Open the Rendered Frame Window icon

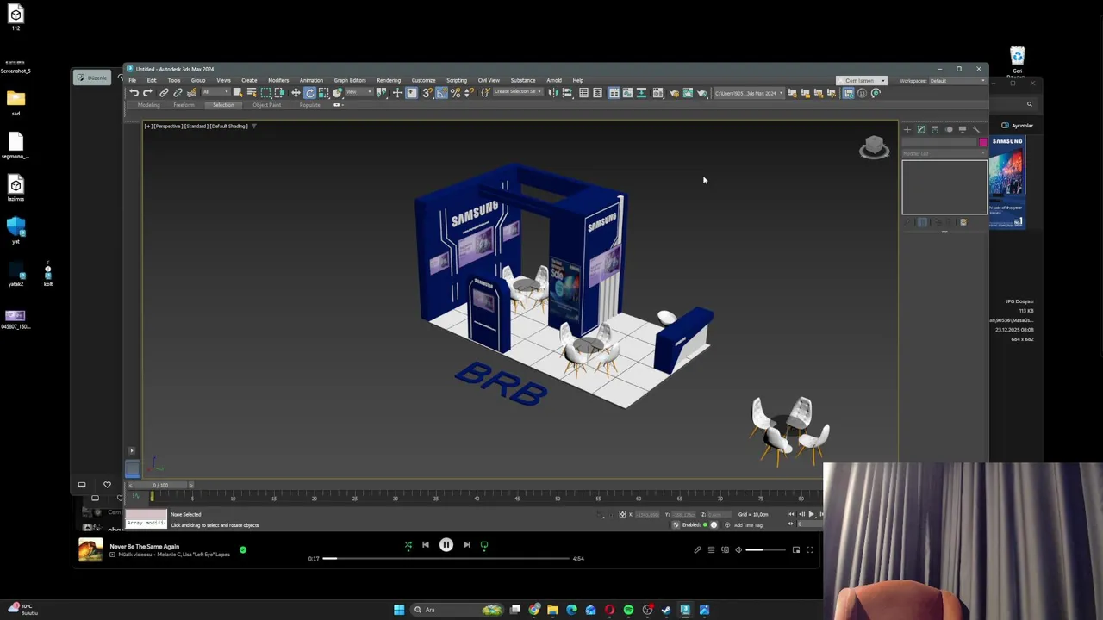click(688, 93)
